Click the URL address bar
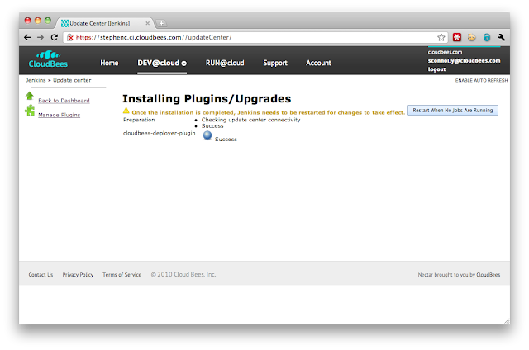This screenshot has width=529, height=350. point(248,37)
